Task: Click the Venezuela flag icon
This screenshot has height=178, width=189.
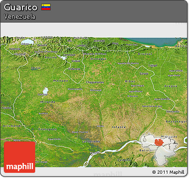Action: (x=46, y=7)
